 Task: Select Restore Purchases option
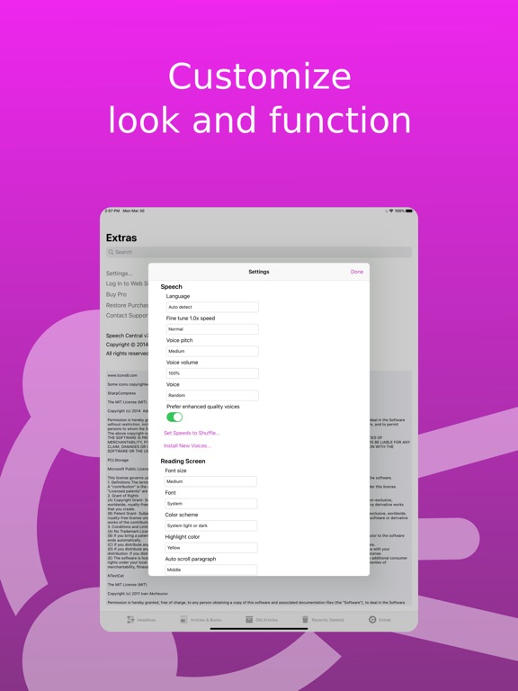point(127,305)
